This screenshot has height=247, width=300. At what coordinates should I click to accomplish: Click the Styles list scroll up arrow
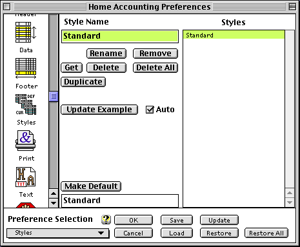(x=290, y=193)
